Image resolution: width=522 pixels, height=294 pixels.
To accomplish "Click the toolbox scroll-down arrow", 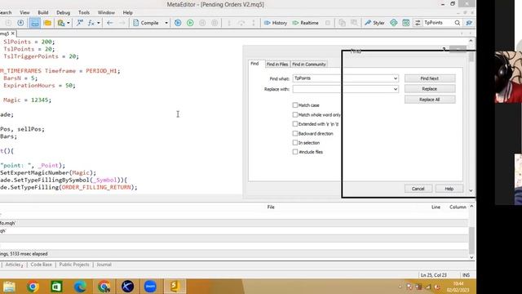I will [x=471, y=257].
